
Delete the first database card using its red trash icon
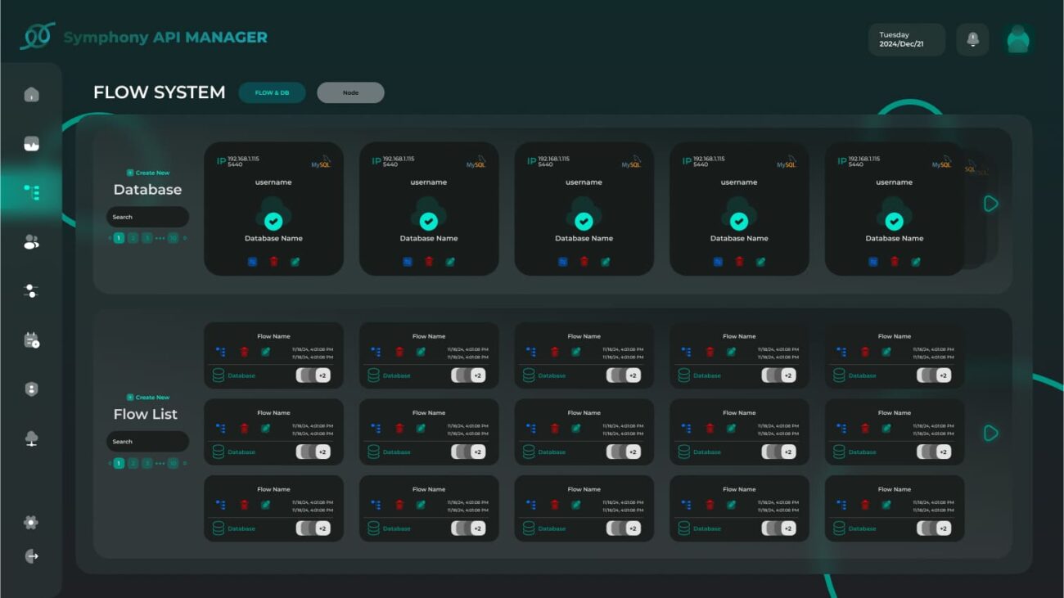pyautogui.click(x=273, y=262)
